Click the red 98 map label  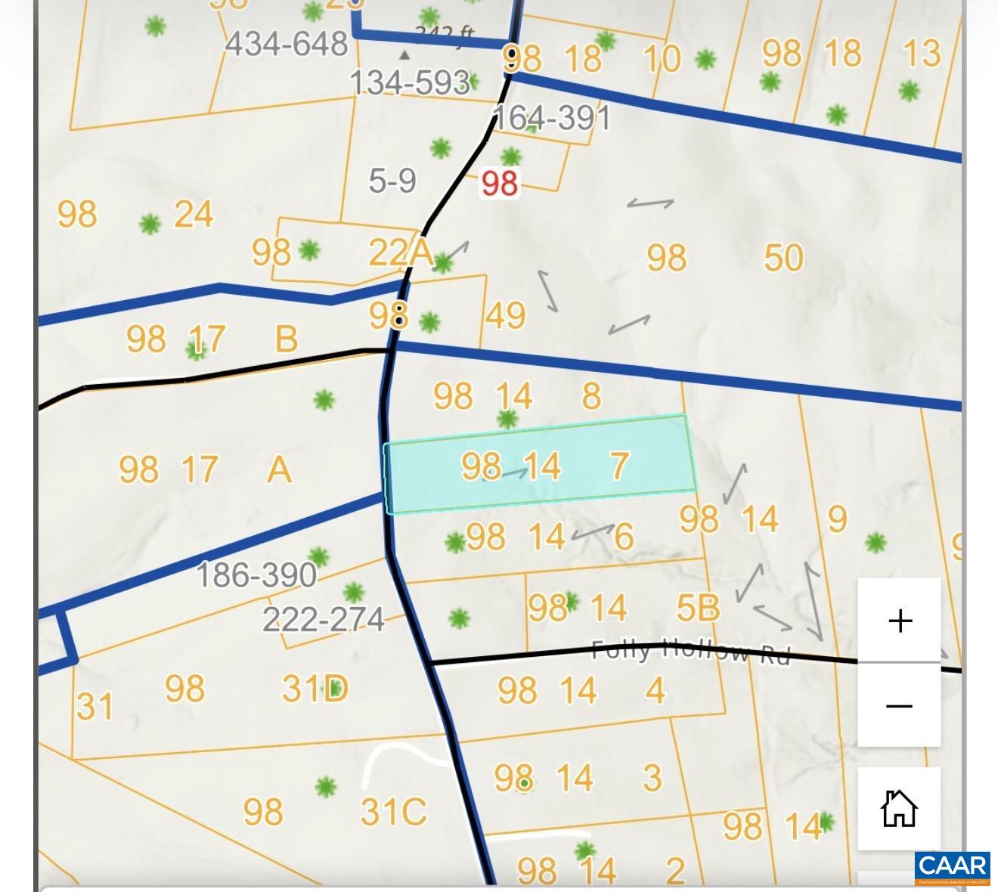point(500,183)
